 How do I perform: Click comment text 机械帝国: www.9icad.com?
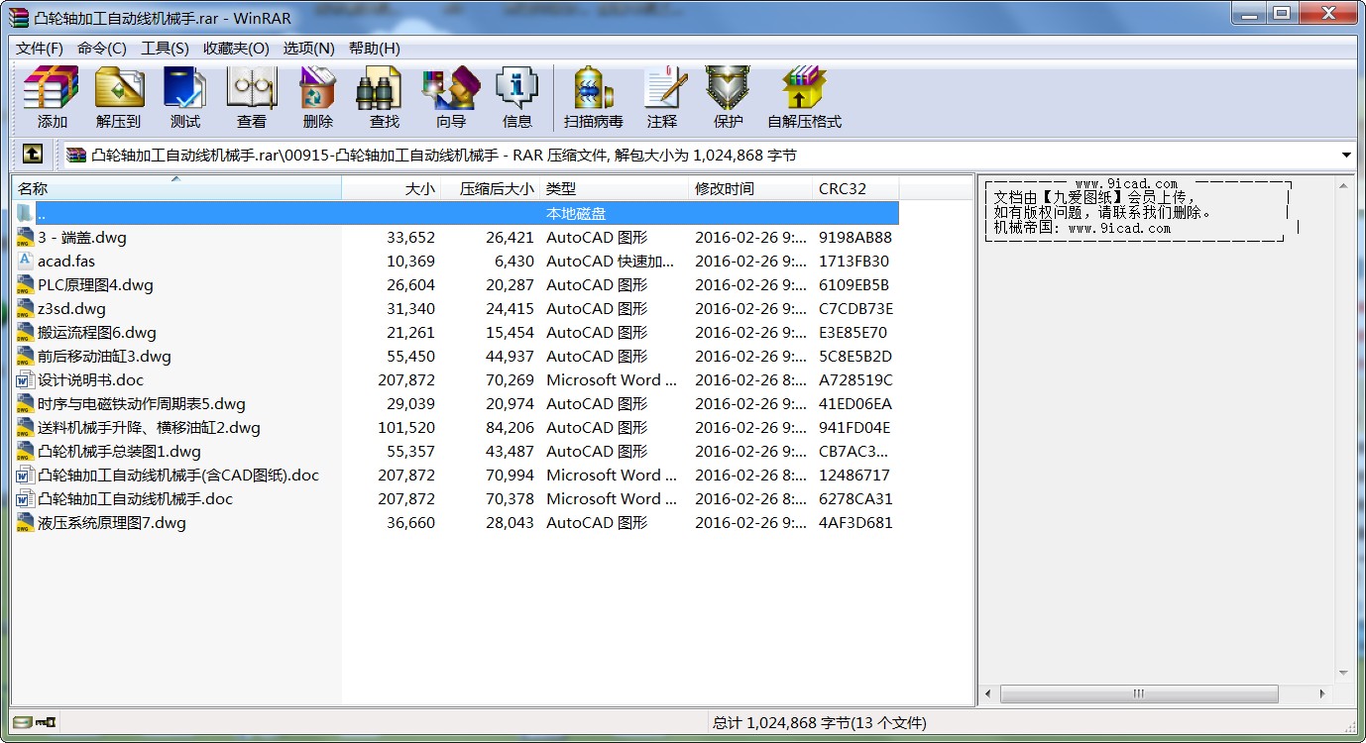(1082, 228)
